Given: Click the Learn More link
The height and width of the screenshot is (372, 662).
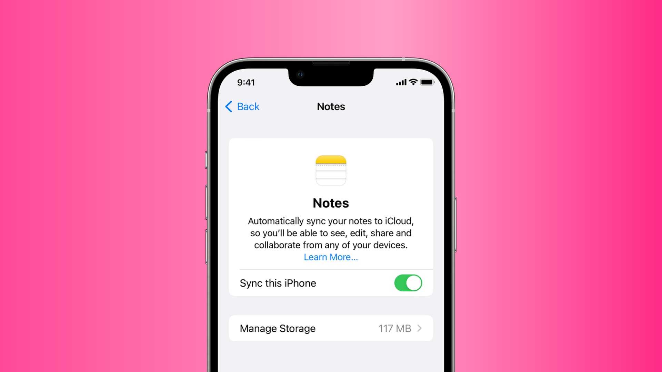Looking at the screenshot, I should click(331, 257).
